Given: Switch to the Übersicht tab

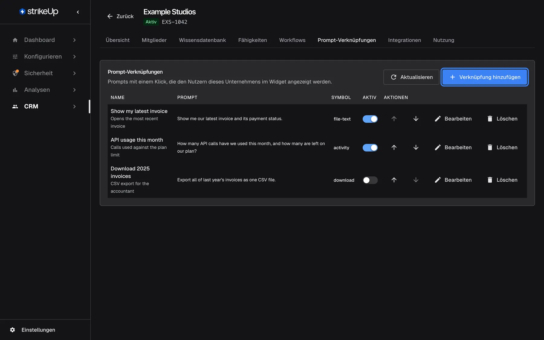Looking at the screenshot, I should click(x=118, y=40).
